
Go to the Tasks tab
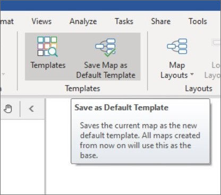point(124,21)
